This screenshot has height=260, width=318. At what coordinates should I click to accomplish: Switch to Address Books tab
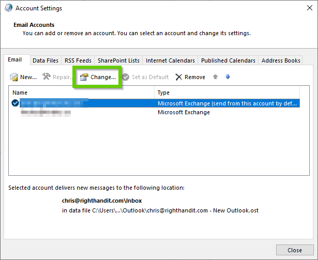281,60
